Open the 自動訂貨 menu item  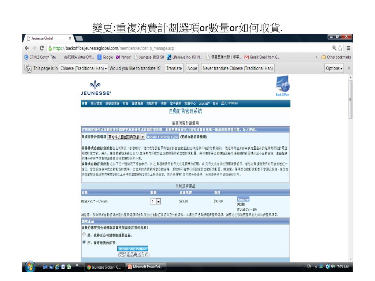click(x=152, y=104)
